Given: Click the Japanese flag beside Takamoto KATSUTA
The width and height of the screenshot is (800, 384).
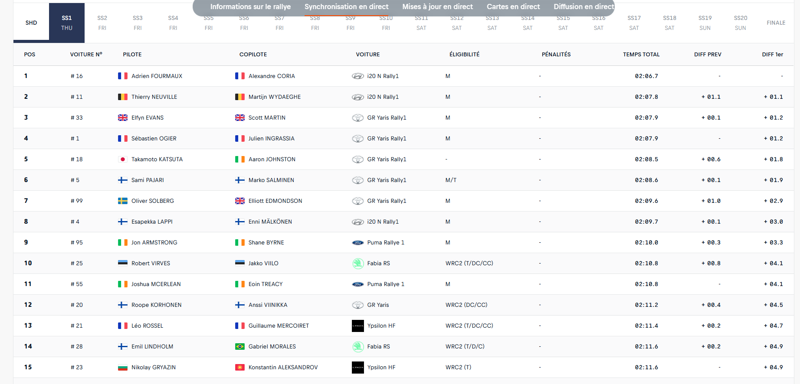Looking at the screenshot, I should point(123,159).
